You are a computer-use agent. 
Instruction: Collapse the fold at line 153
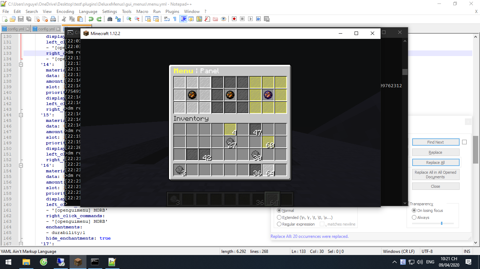point(21,165)
